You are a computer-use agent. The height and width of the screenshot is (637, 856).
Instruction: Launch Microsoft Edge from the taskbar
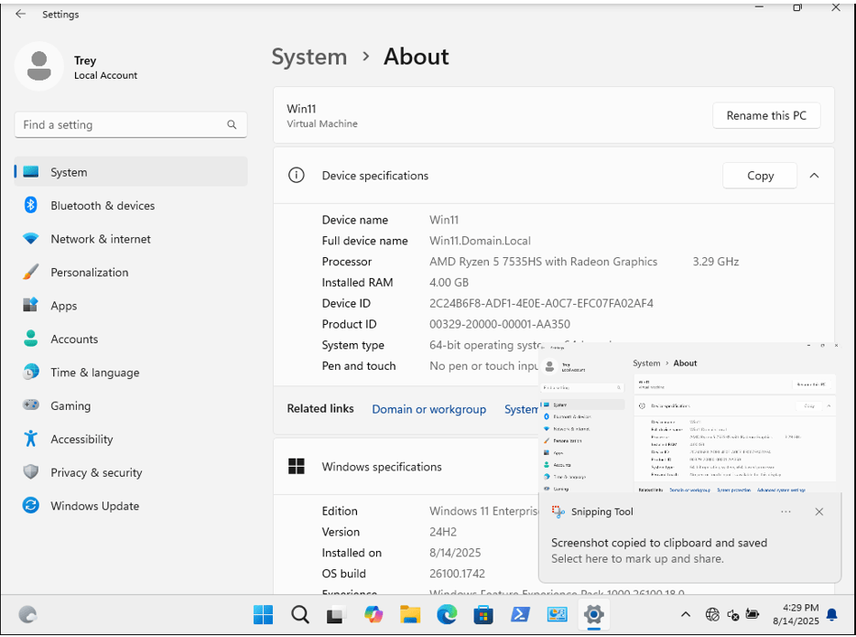pos(447,614)
